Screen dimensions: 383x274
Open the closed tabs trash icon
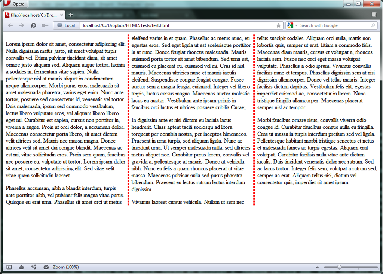(x=374, y=15)
